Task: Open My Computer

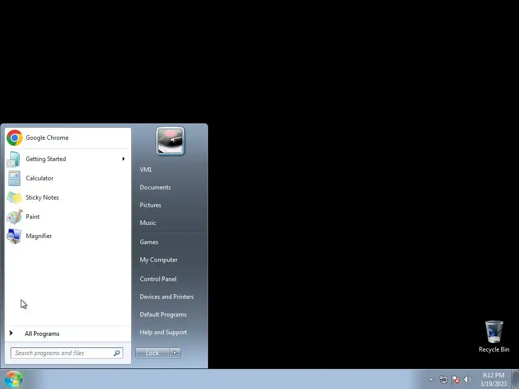Action: [159, 260]
